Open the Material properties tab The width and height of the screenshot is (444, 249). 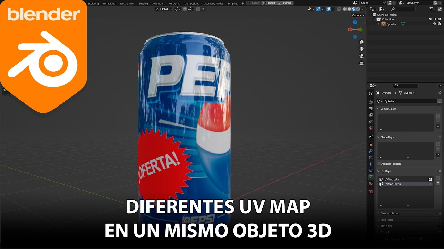tap(370, 183)
